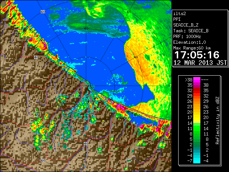The image size is (229, 172).
Task: Click the 40 km ring label due north
Action: pyautogui.click(x=86, y=29)
